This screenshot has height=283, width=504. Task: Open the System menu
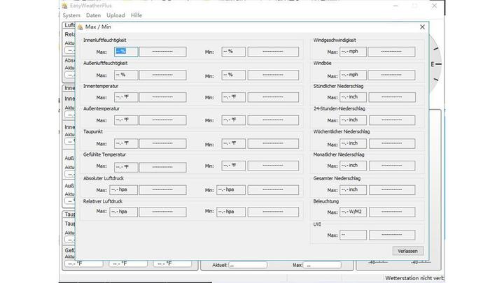pyautogui.click(x=71, y=15)
